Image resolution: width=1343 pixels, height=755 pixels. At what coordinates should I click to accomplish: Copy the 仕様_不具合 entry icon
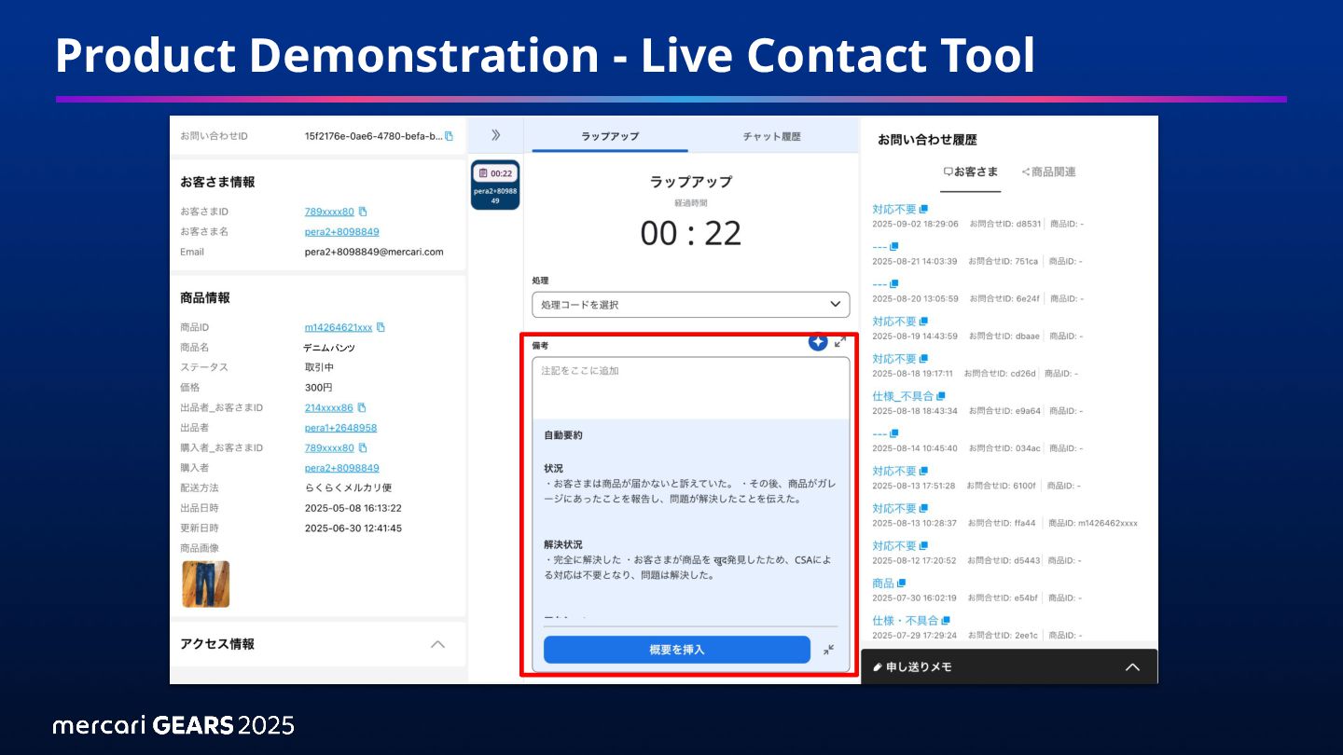tap(940, 396)
